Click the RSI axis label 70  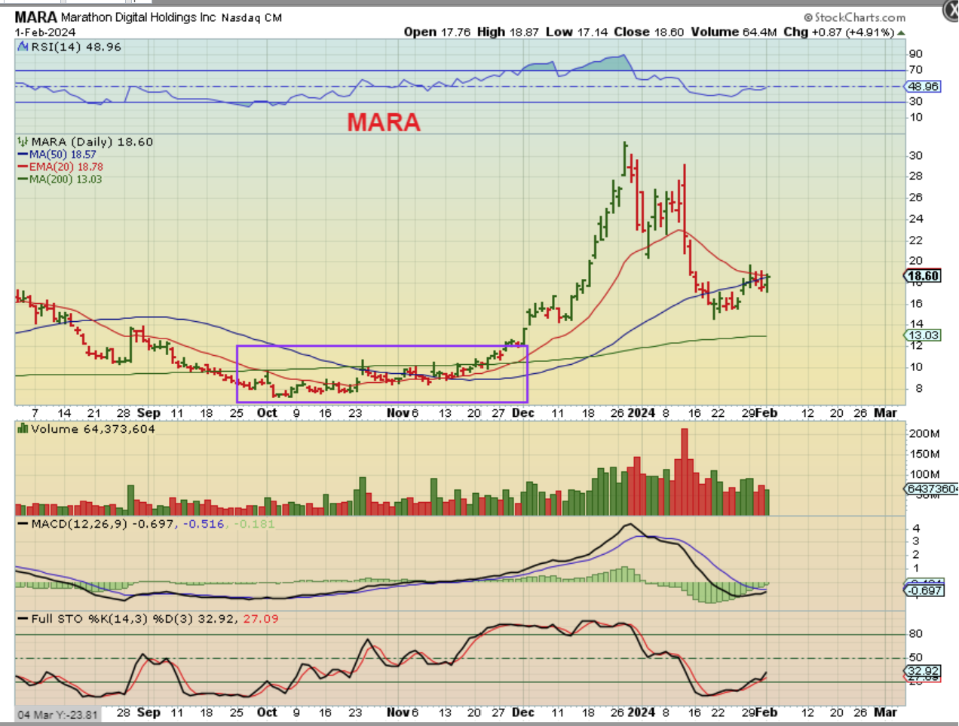[x=915, y=69]
